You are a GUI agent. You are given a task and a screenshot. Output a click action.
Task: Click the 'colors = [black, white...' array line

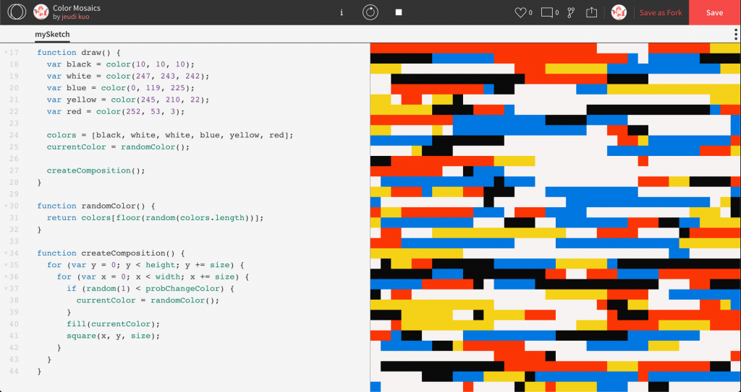click(170, 135)
